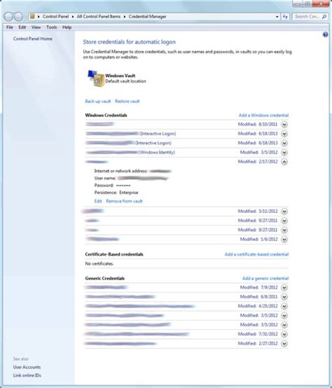The height and width of the screenshot is (388, 332).
Task: Open User Accounts under See also
Action: [27, 367]
